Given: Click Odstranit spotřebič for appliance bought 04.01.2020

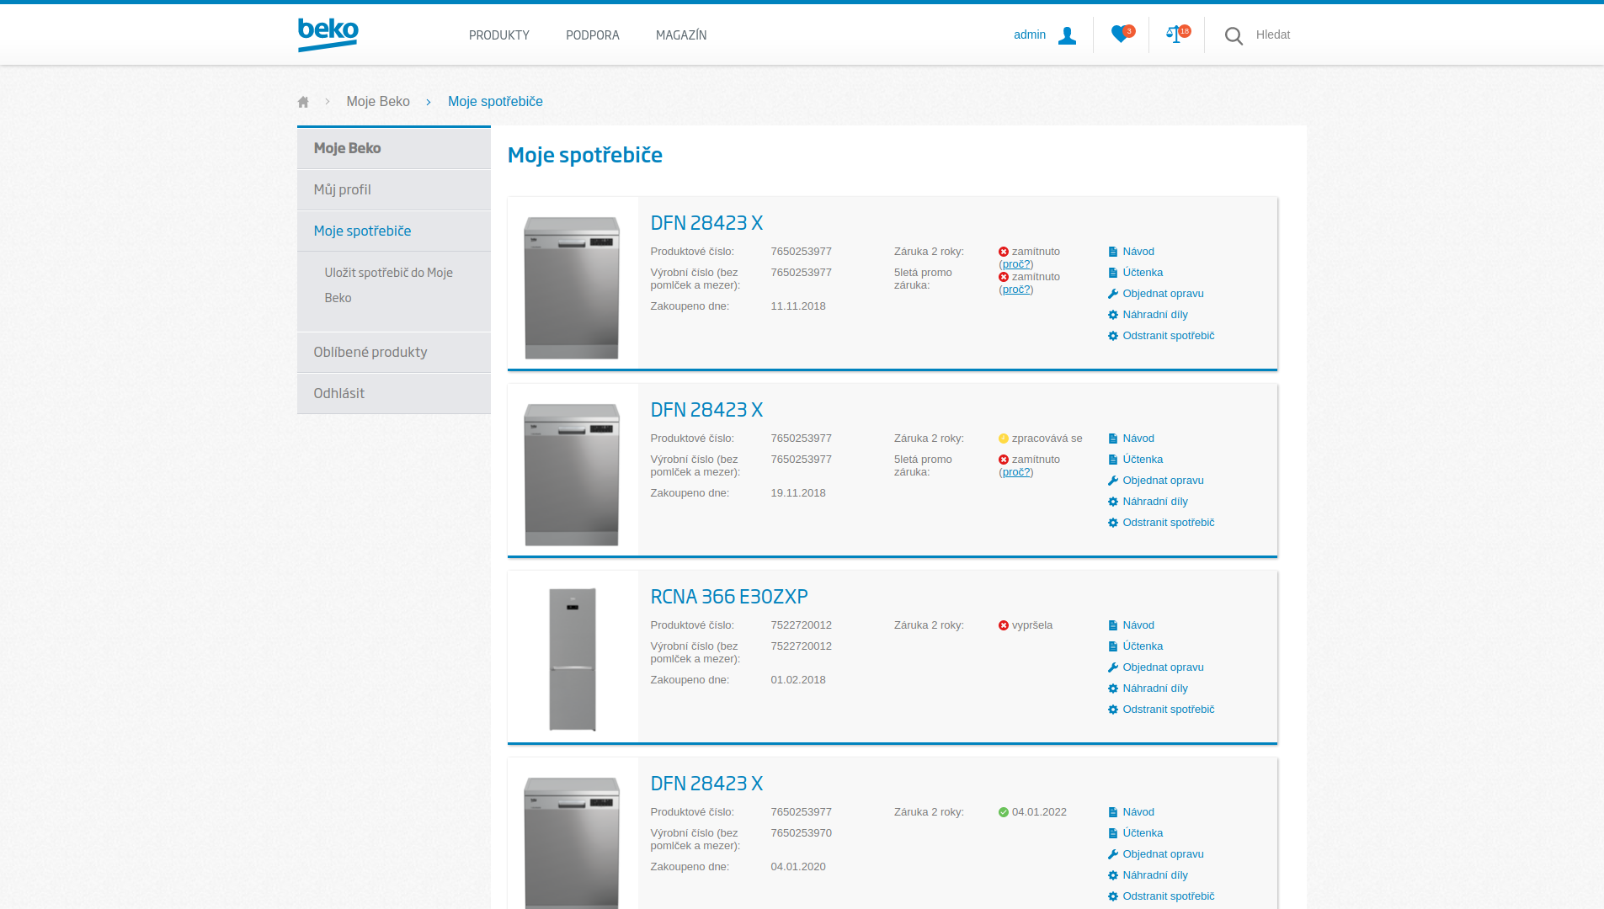Looking at the screenshot, I should (1169, 896).
